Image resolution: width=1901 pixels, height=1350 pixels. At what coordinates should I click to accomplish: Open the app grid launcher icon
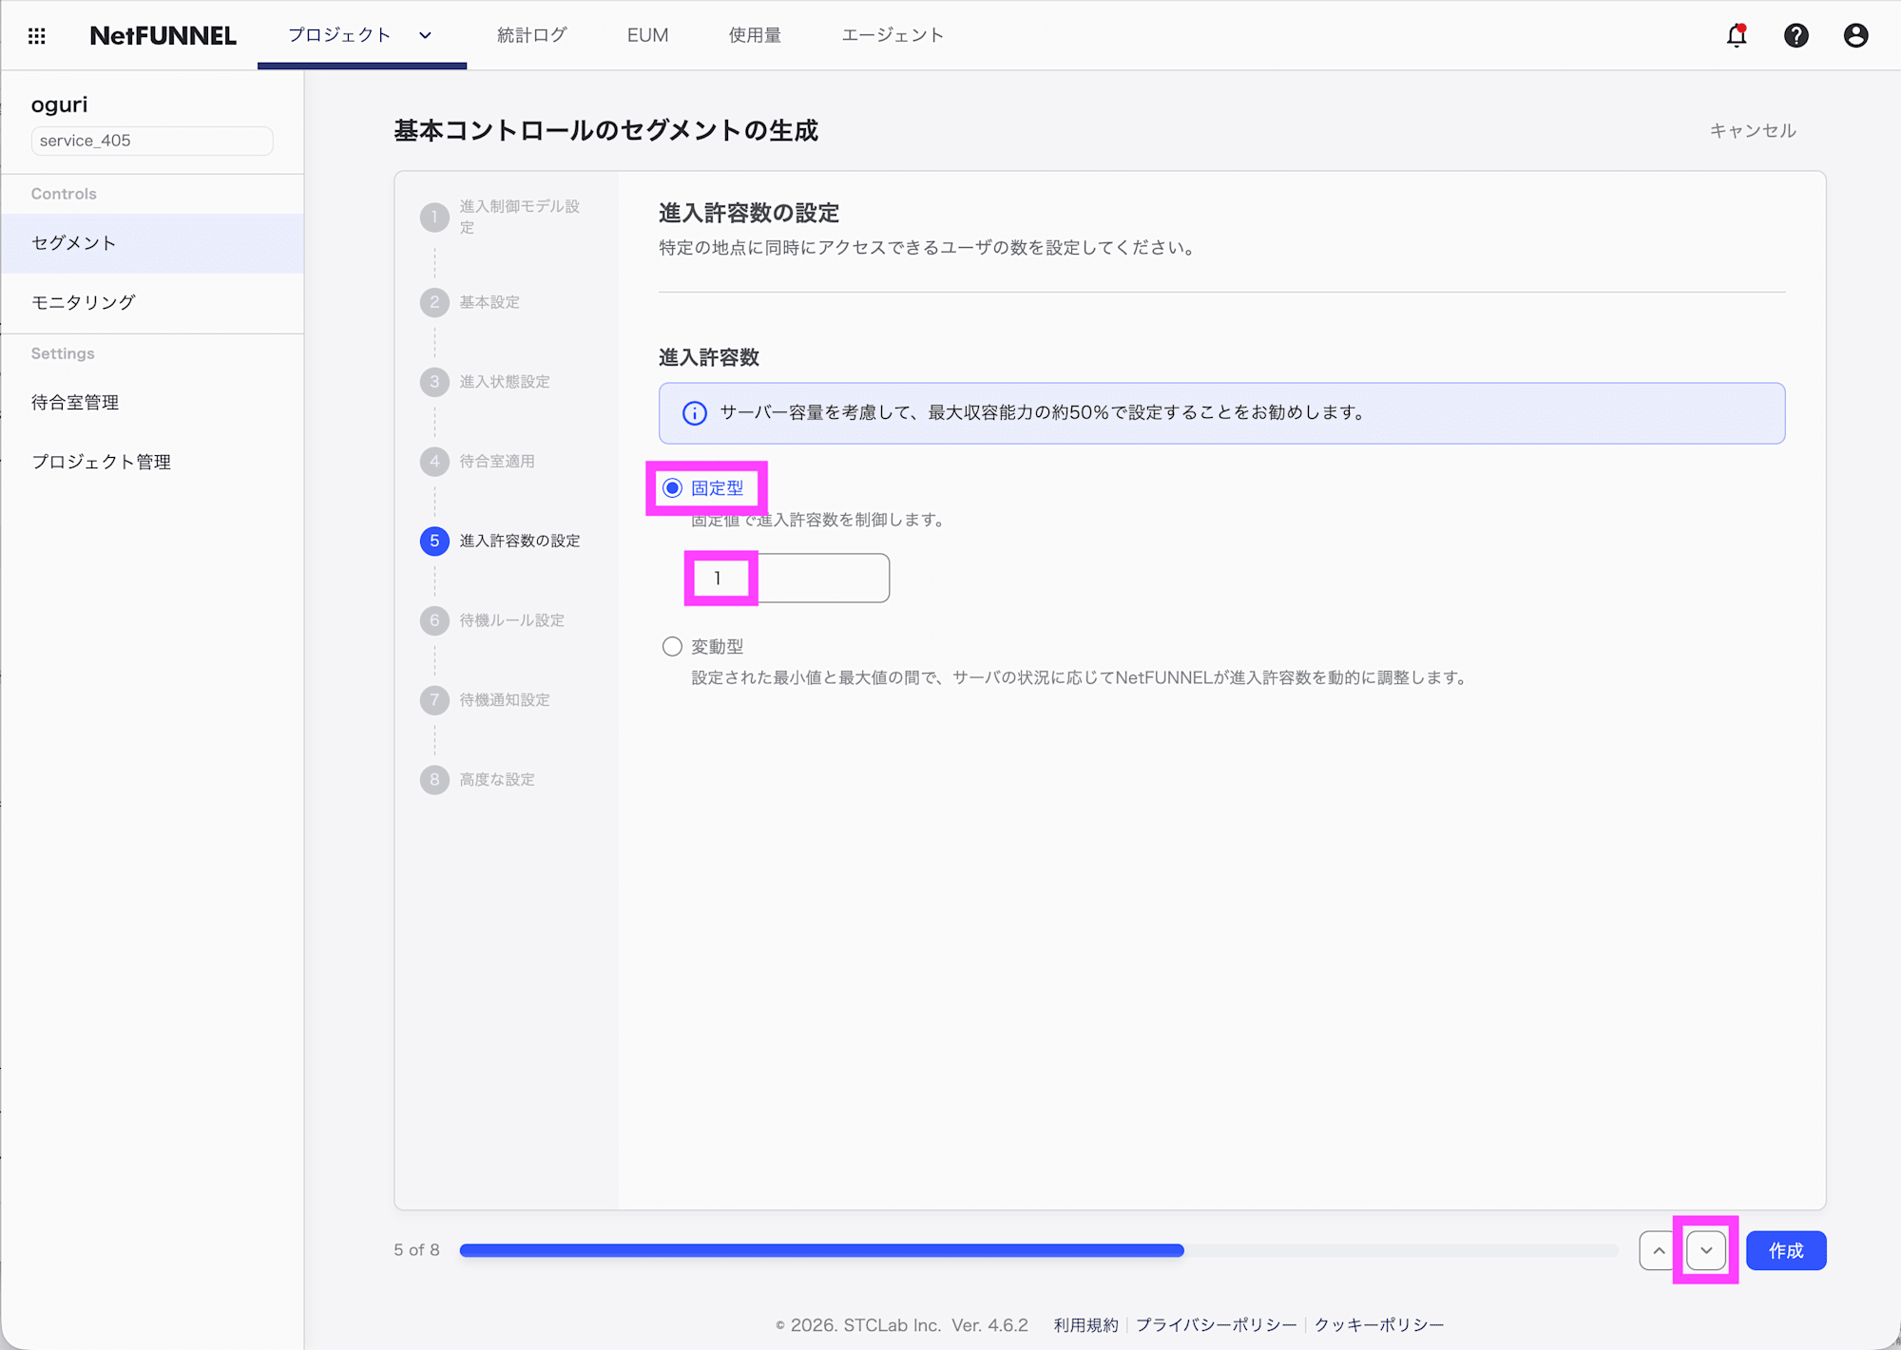[37, 35]
